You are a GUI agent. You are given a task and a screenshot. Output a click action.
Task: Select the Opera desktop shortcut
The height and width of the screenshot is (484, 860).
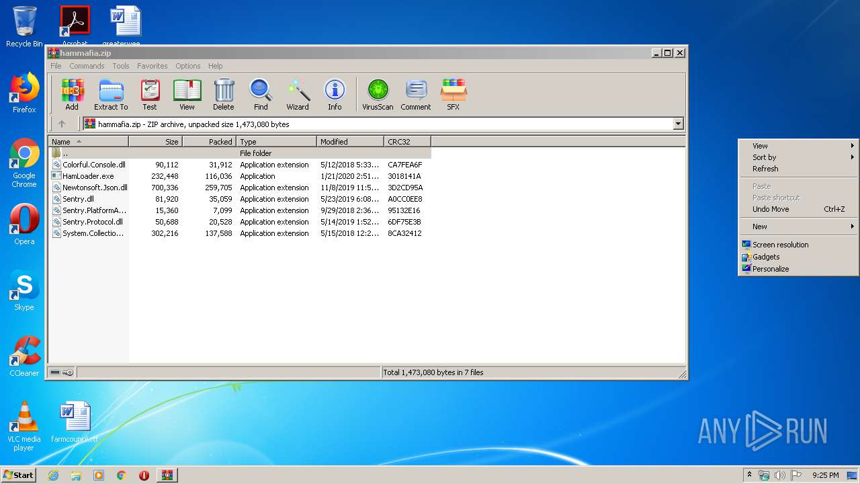[x=24, y=225]
